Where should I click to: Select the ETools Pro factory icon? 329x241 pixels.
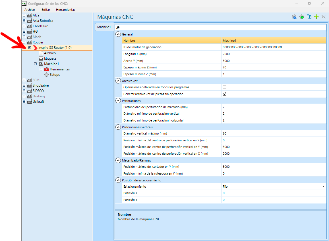pyautogui.click(x=30, y=26)
